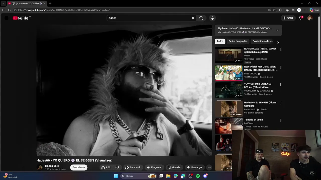
Task: Open the Oney1 channel name
Action: pos(247,55)
